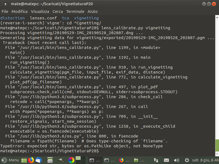Minimize the terminal window
Image resolution: width=219 pixels, height=164 pixels.
click(204, 4)
